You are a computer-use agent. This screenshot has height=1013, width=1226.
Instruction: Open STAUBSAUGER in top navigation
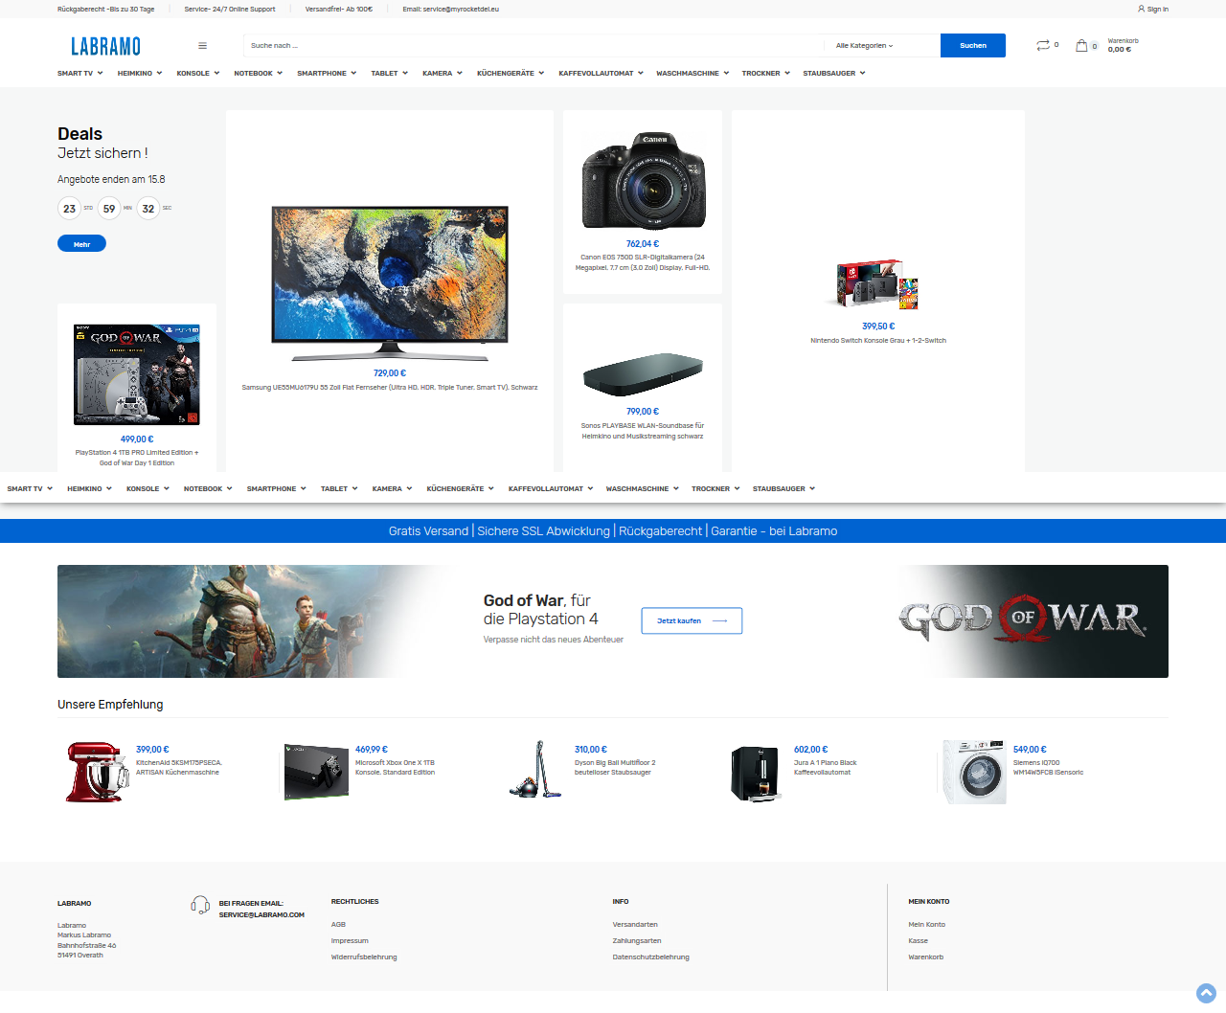point(834,73)
